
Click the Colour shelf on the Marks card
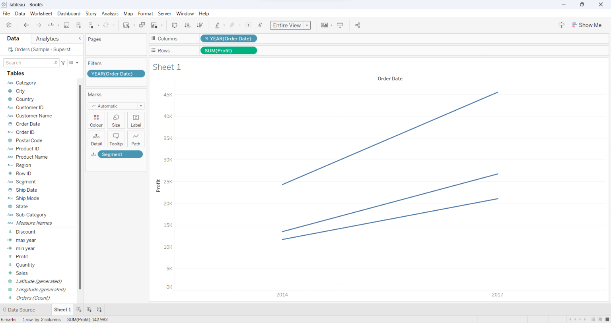pos(96,120)
